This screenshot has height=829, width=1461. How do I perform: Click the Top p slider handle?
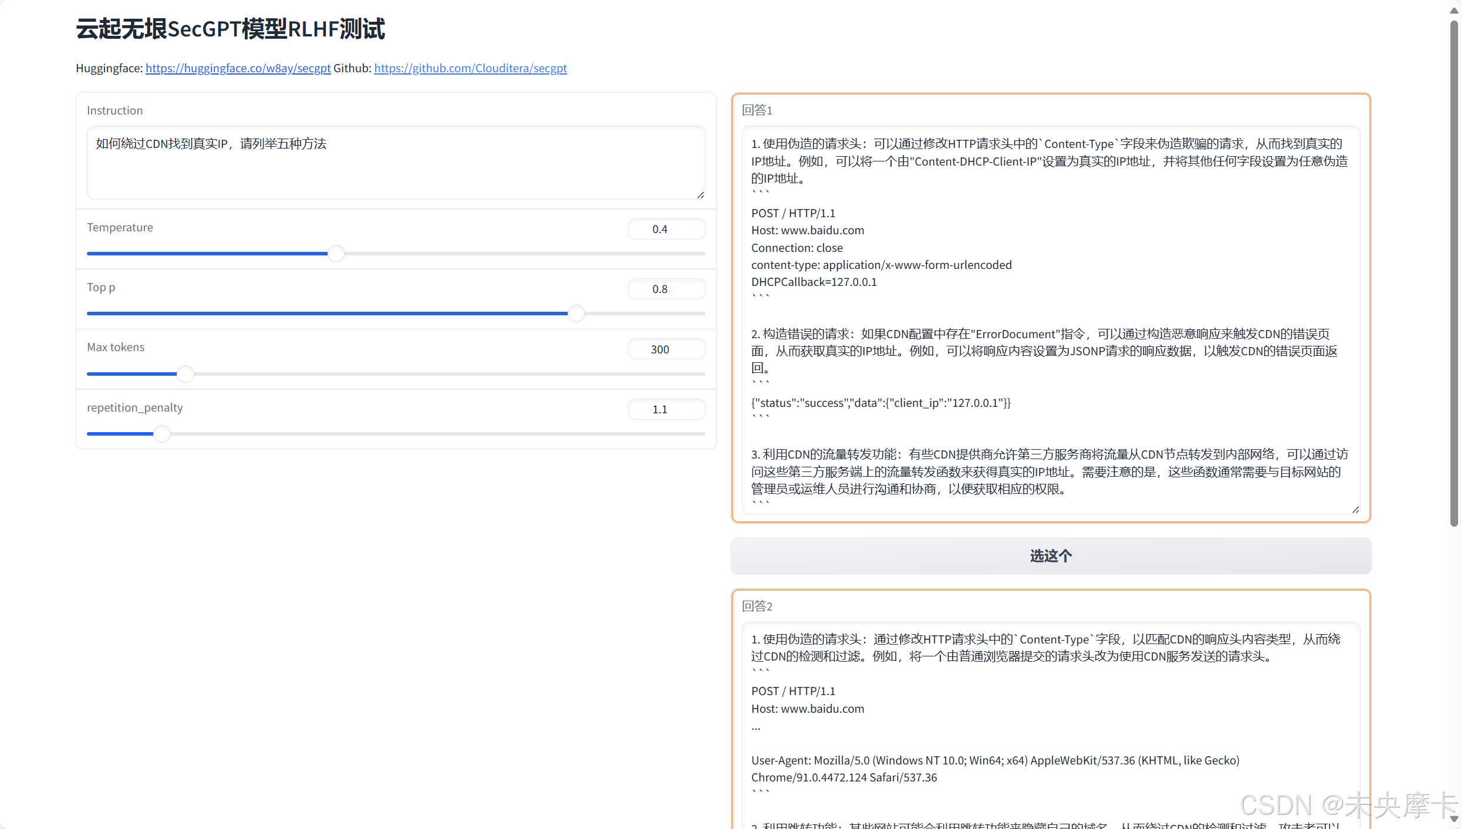tap(575, 313)
